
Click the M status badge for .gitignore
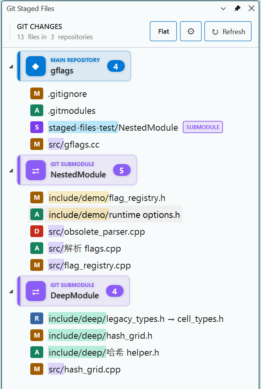point(37,93)
